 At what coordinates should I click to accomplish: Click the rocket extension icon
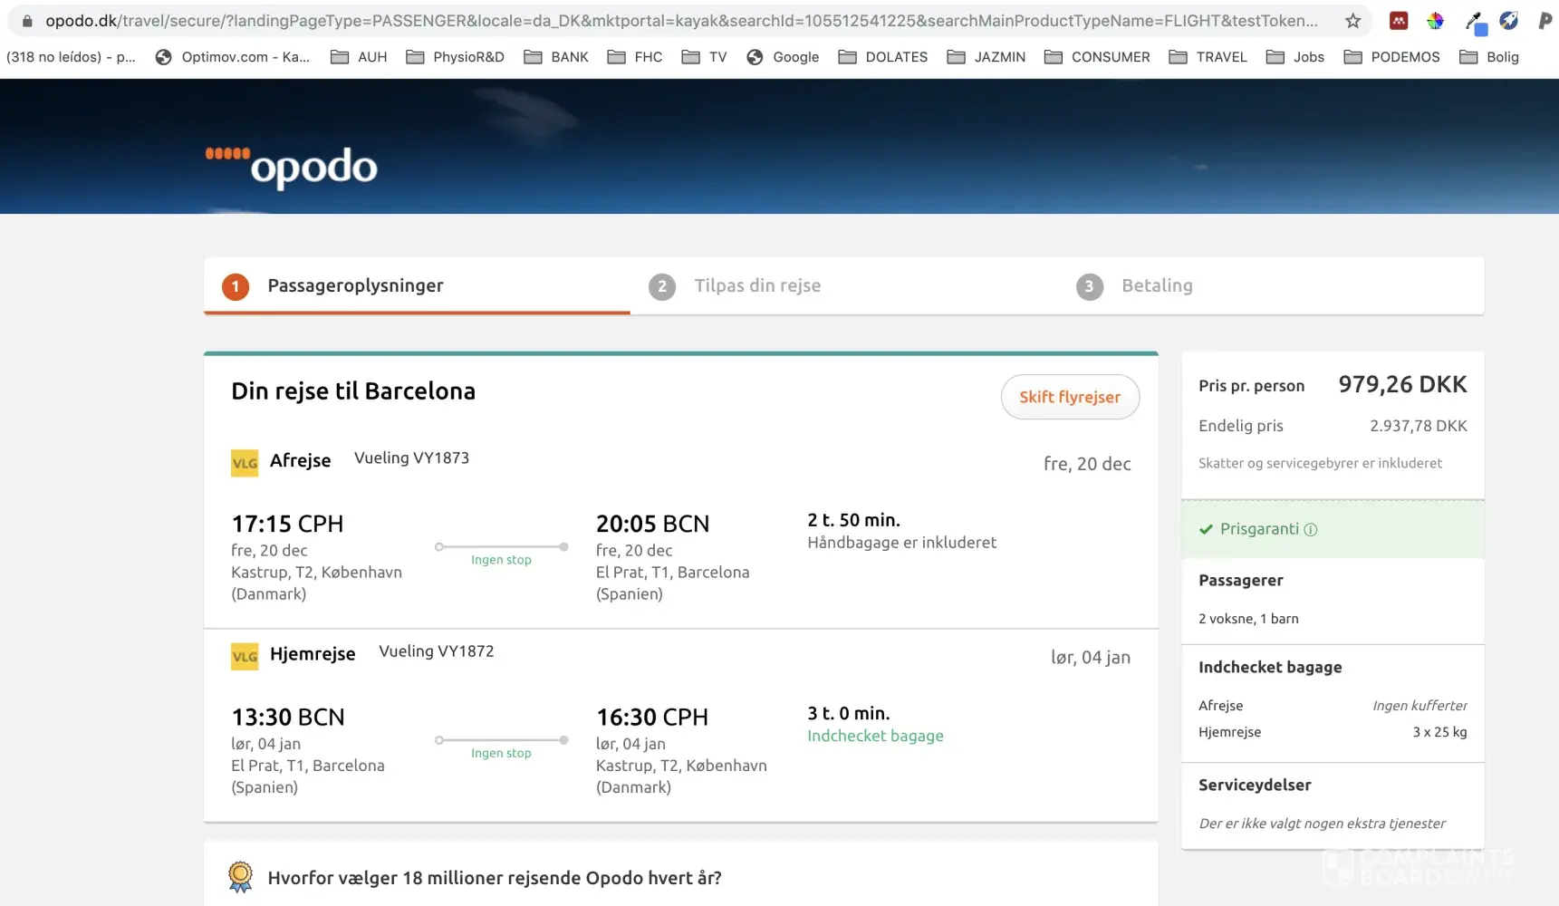pos(1509,20)
